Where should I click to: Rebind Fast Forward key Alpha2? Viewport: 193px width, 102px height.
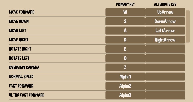click(x=125, y=86)
